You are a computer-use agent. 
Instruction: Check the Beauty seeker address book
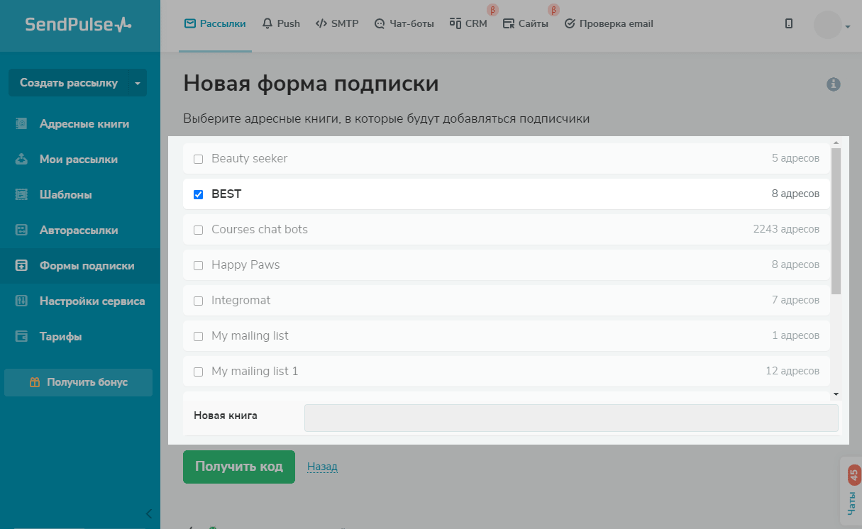click(199, 159)
